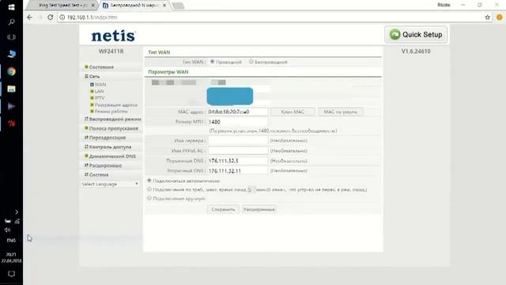Go back using browser back arrow
Image resolution: width=506 pixels, height=285 pixels.
click(30, 17)
